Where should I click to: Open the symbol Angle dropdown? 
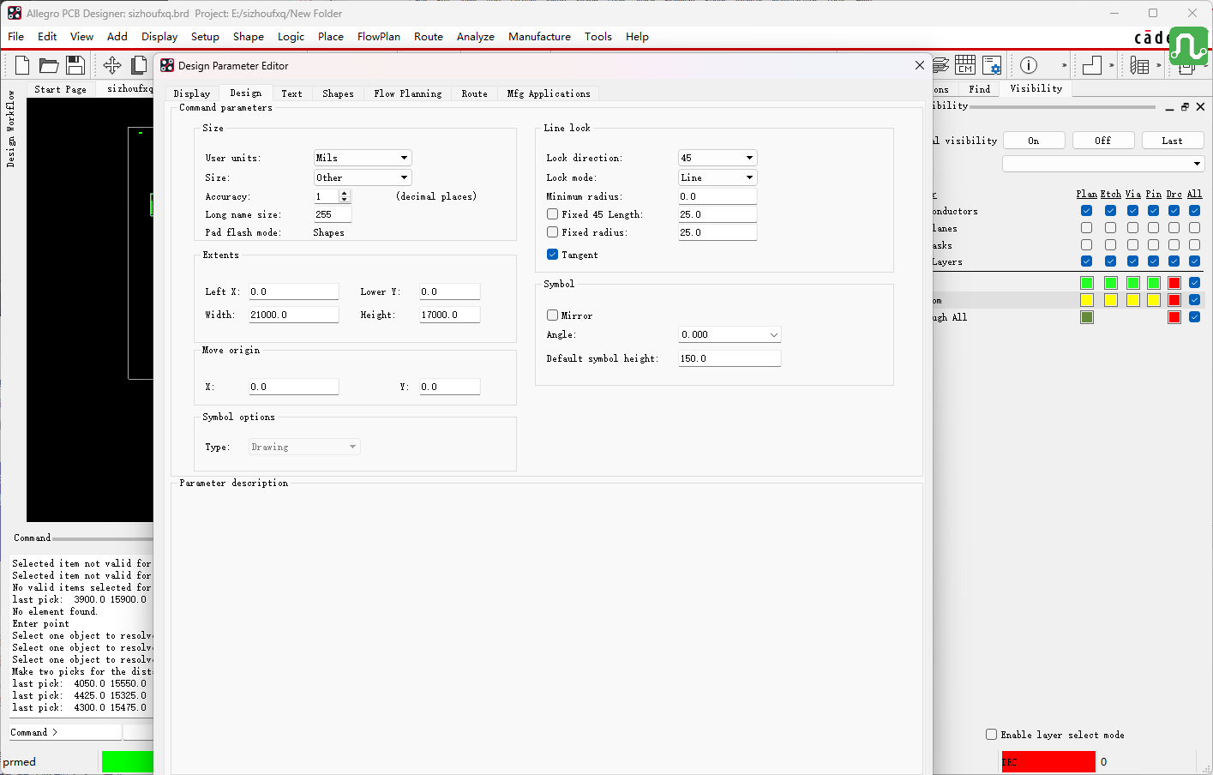coord(730,334)
